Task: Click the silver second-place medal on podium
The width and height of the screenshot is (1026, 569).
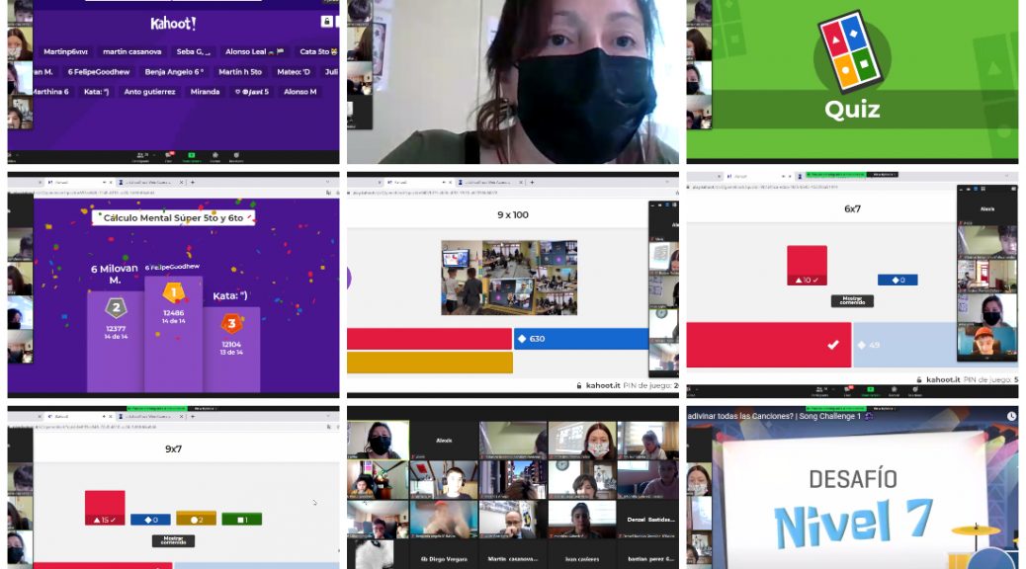Action: [x=115, y=307]
